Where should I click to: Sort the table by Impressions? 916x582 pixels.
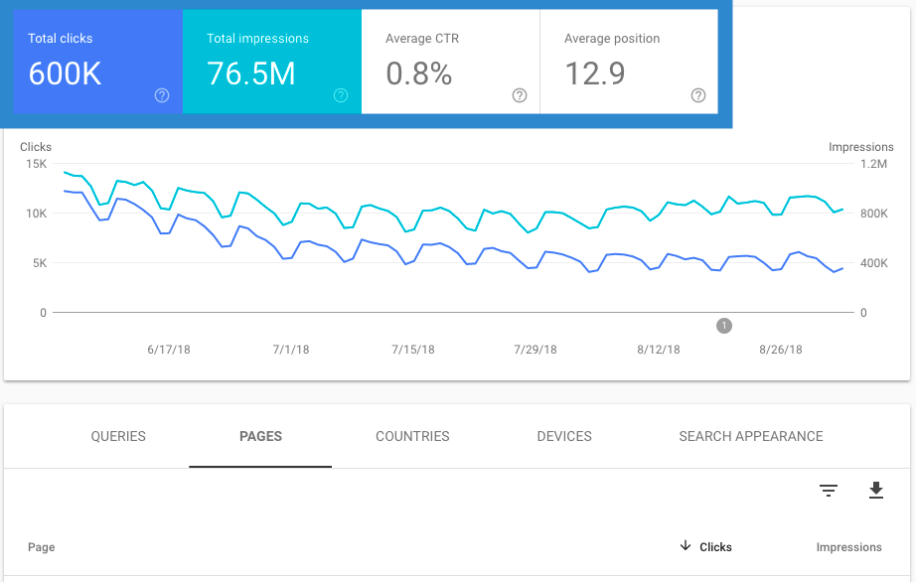tap(848, 546)
